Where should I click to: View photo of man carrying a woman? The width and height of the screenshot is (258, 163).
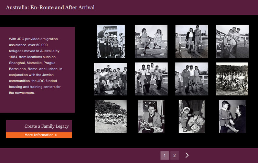pos(232,42)
